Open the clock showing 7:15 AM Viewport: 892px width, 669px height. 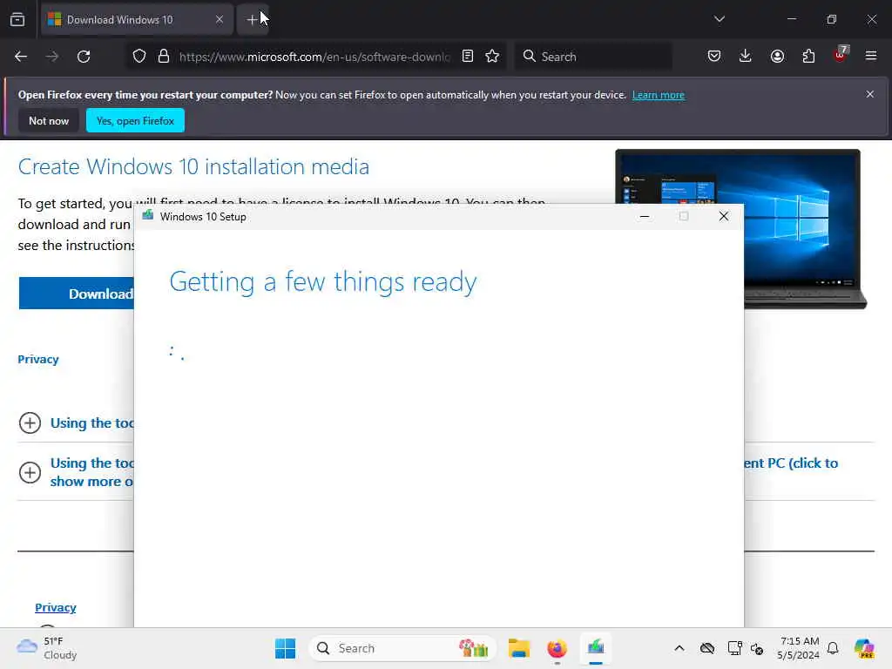pos(798,648)
